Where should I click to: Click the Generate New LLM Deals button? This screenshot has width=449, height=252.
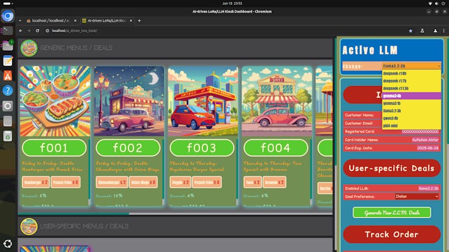[x=391, y=213]
